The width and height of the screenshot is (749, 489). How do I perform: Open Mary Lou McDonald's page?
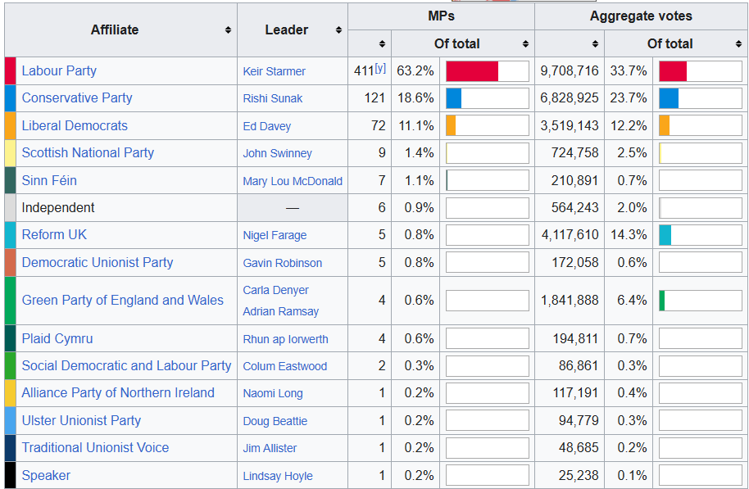point(293,181)
